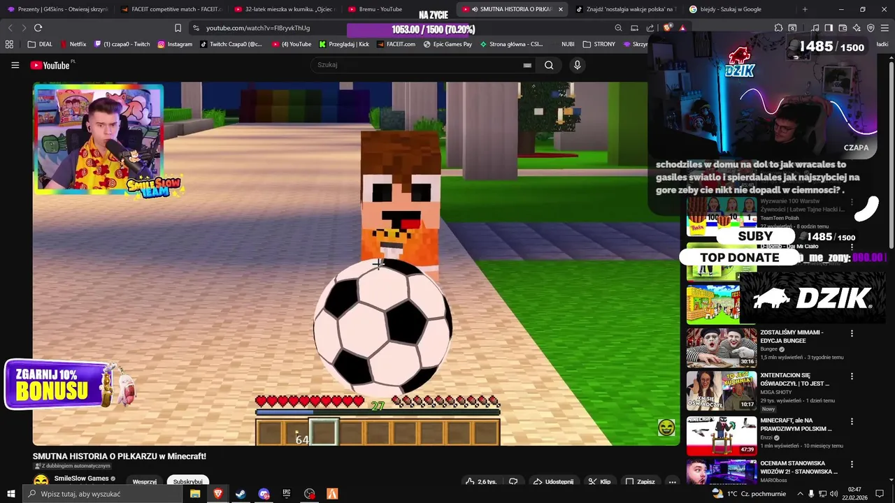Open a new browser tab with the plus
The width and height of the screenshot is (895, 503).
[805, 9]
